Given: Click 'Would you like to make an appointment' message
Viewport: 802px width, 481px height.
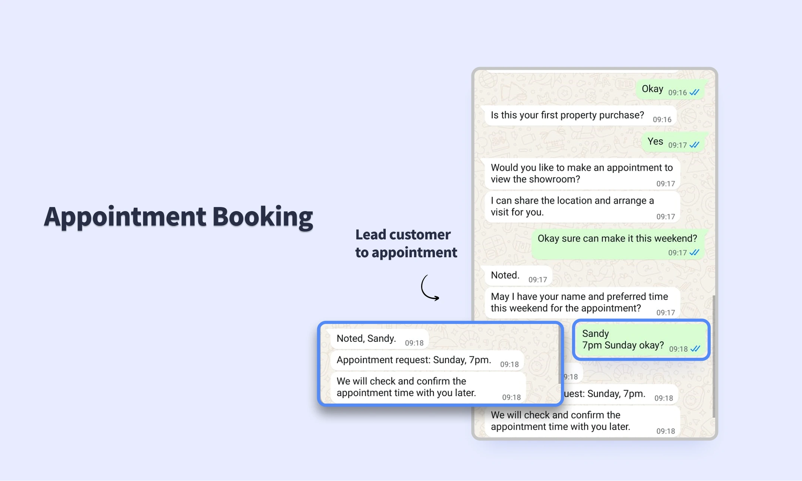Looking at the screenshot, I should tap(582, 174).
